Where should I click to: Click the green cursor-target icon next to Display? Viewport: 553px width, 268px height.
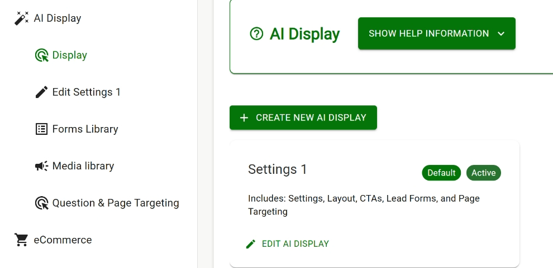[x=41, y=55]
